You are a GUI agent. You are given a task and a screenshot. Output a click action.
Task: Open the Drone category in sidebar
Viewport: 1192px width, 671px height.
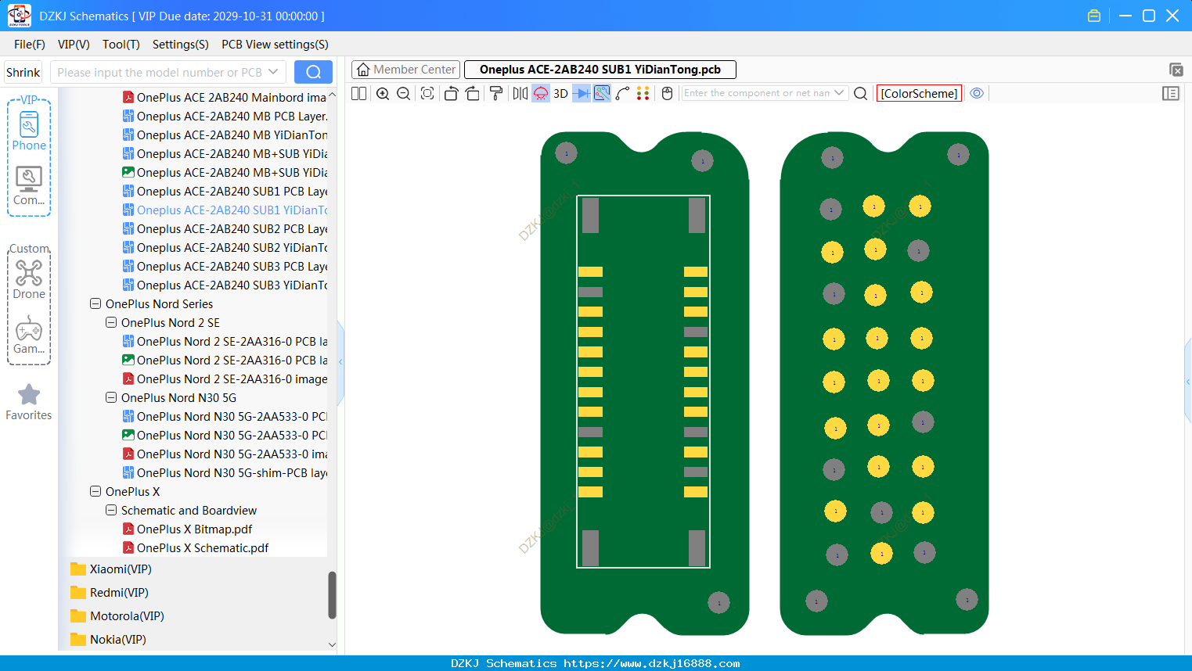point(29,279)
